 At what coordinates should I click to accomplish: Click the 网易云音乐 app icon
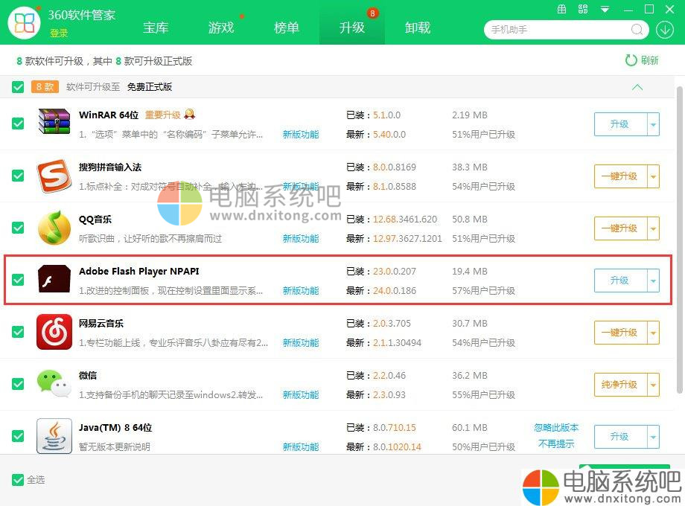[x=54, y=332]
